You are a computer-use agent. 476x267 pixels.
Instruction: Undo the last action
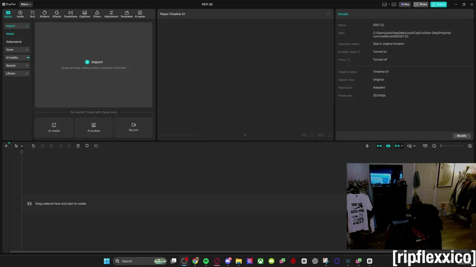pyautogui.click(x=33, y=146)
